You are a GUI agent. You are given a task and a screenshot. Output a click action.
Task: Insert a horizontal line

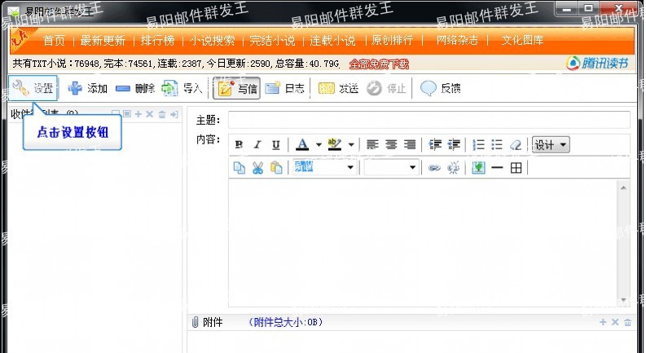click(x=497, y=167)
